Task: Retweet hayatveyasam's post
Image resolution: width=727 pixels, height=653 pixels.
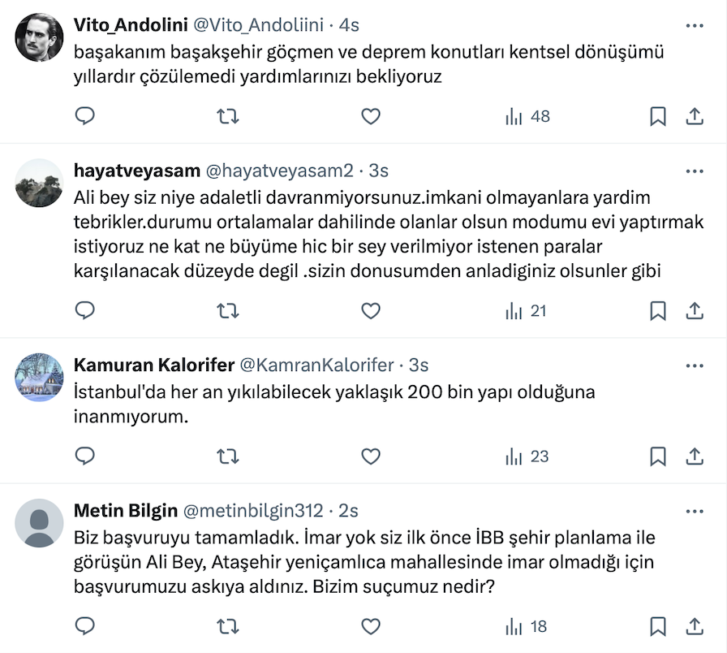Action: 228,311
